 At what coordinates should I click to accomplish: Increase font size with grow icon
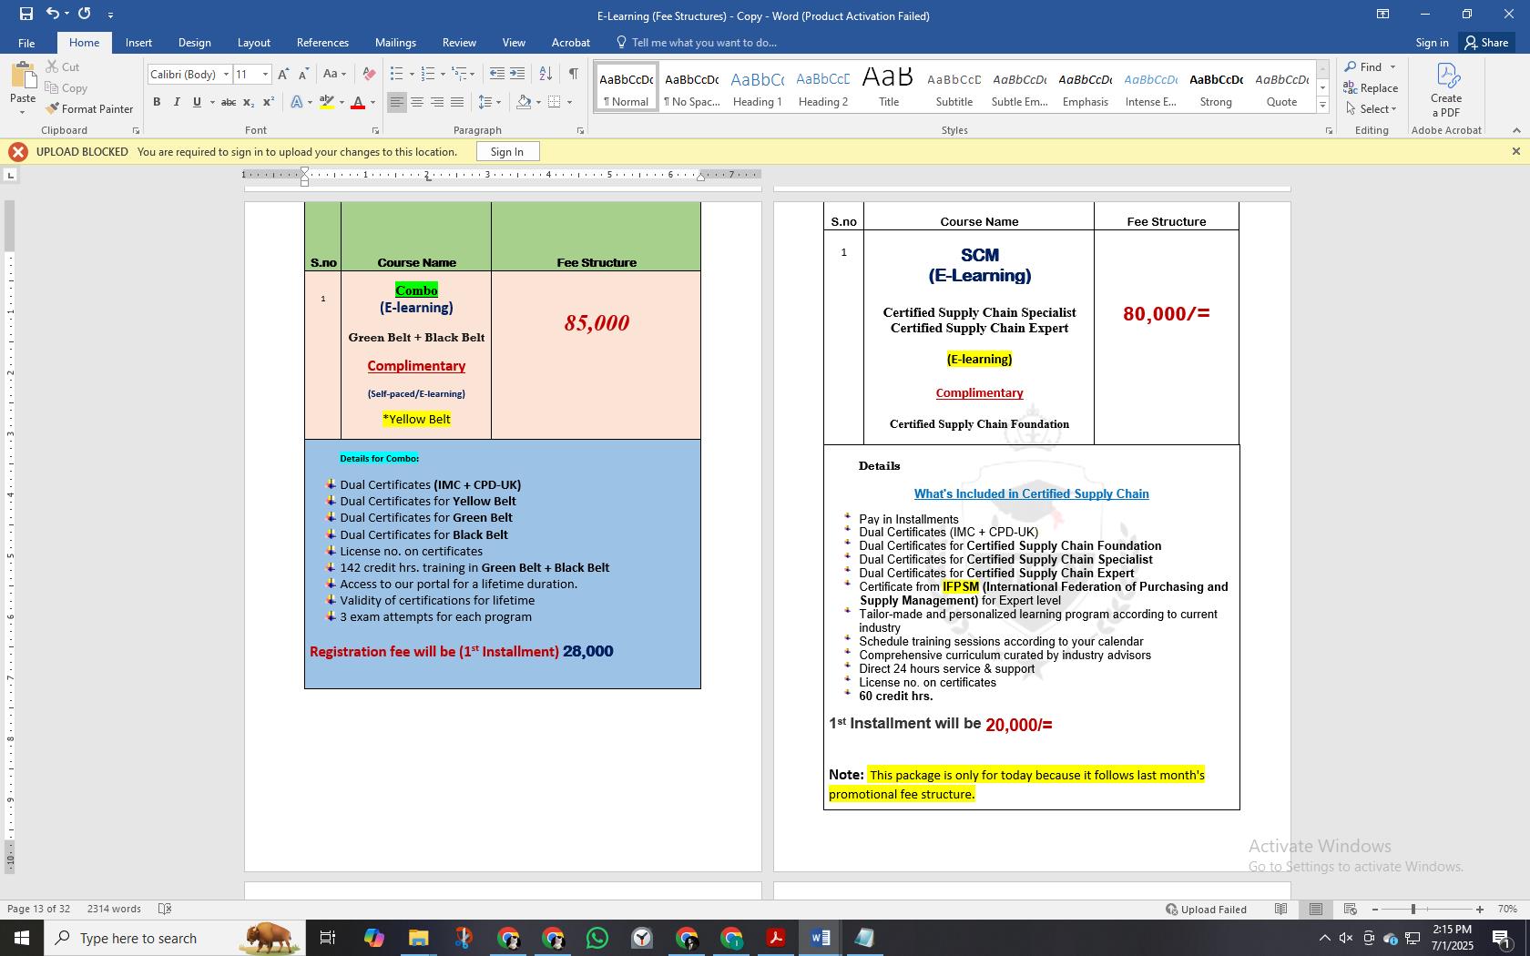click(283, 75)
